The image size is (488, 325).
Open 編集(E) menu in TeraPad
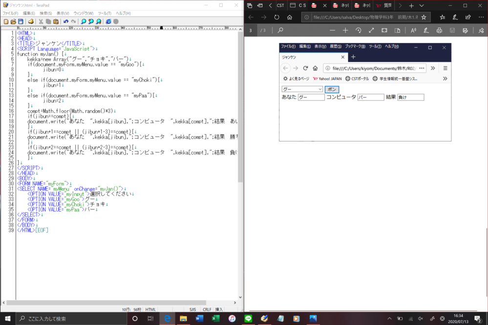[29, 13]
